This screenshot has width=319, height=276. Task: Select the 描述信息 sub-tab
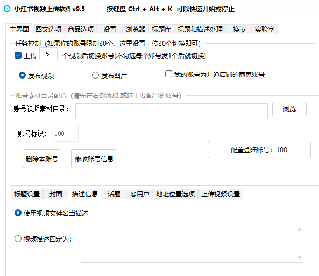[x=85, y=194]
